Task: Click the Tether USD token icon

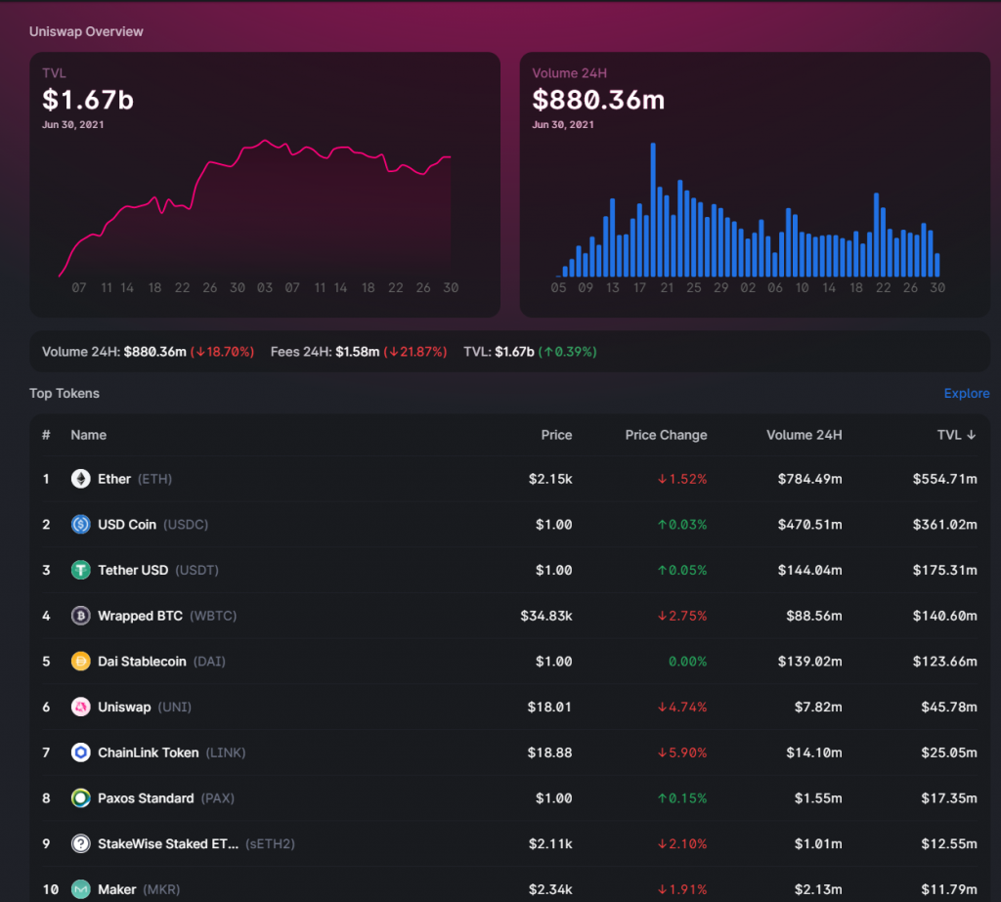Action: click(x=80, y=570)
